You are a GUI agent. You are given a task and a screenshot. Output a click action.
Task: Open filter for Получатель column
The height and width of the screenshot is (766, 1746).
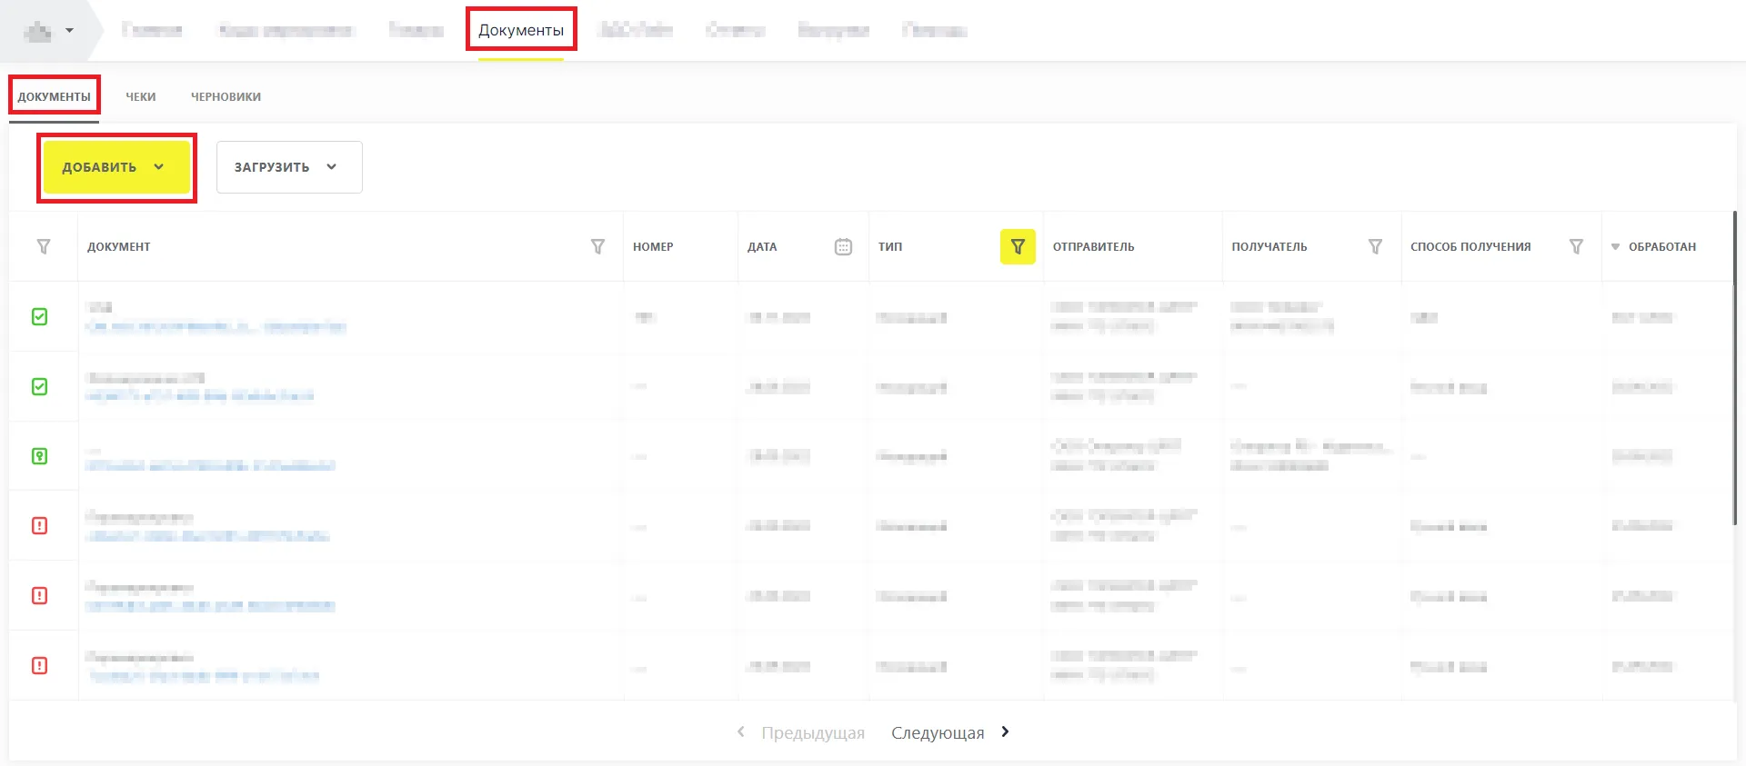(x=1375, y=246)
